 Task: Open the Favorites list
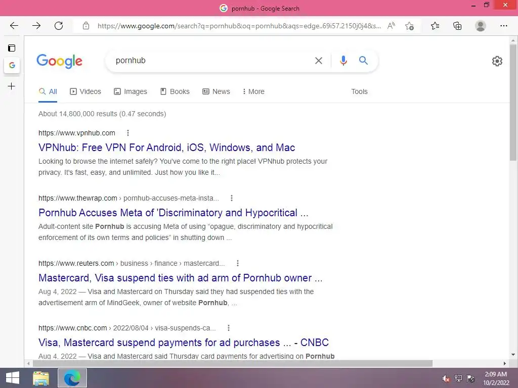pyautogui.click(x=435, y=26)
